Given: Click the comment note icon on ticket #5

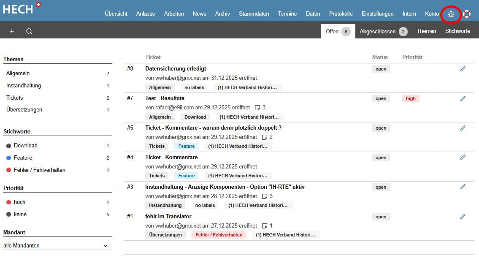Looking at the screenshot, I should [265, 137].
